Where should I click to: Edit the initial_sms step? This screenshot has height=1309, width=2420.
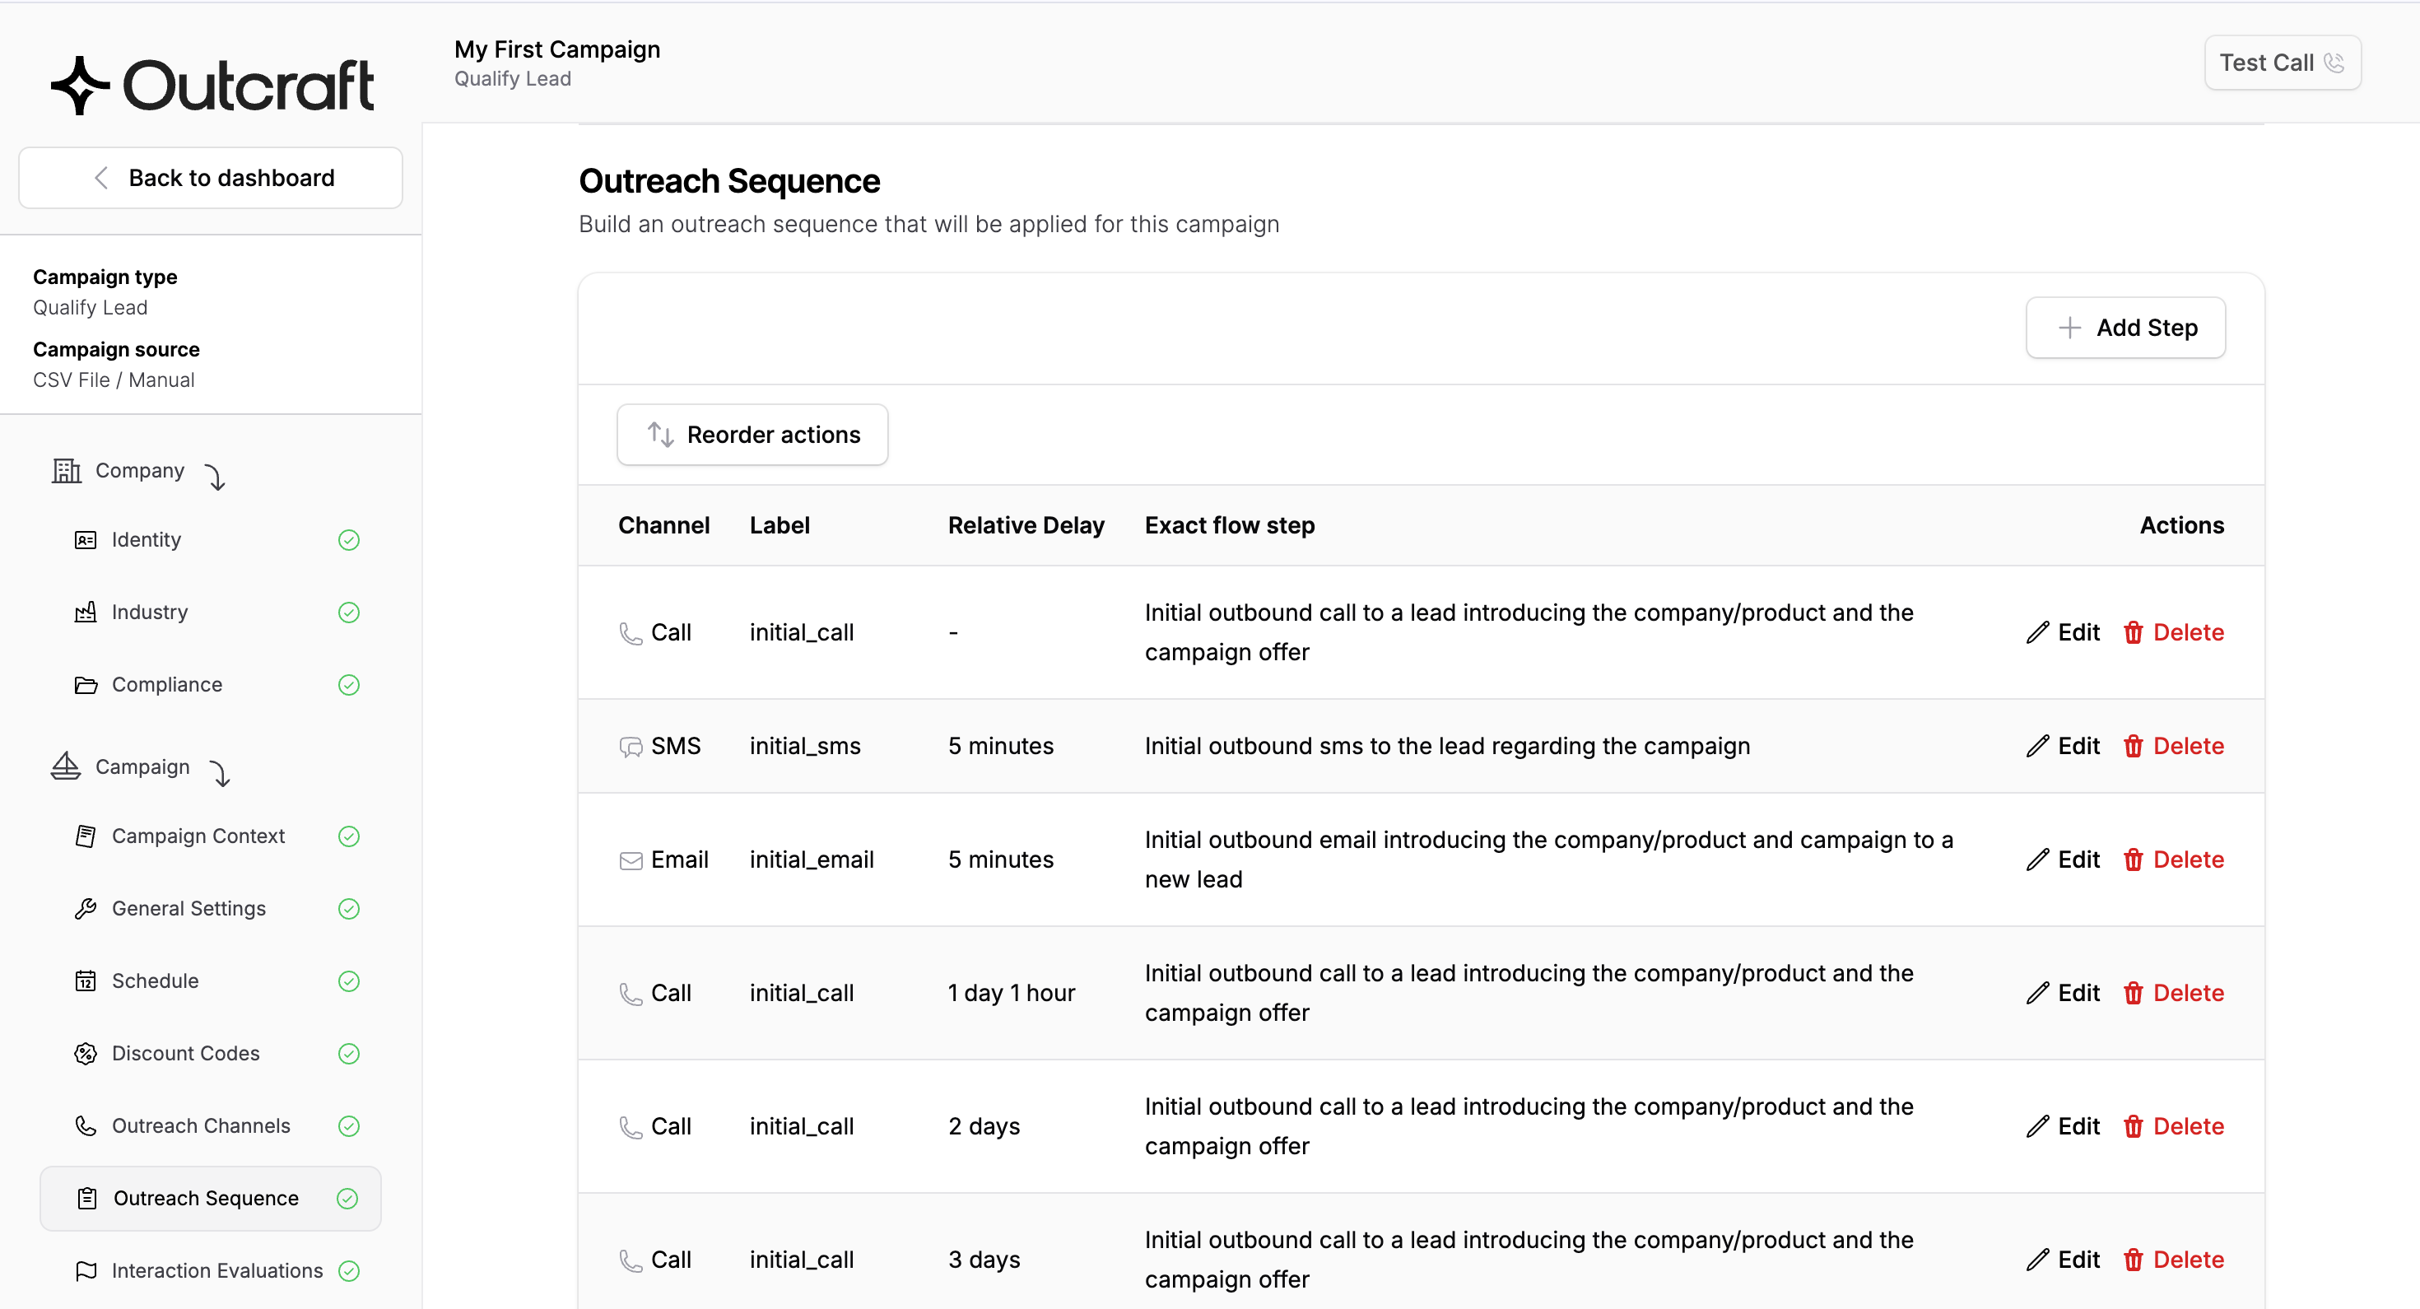[2063, 746]
